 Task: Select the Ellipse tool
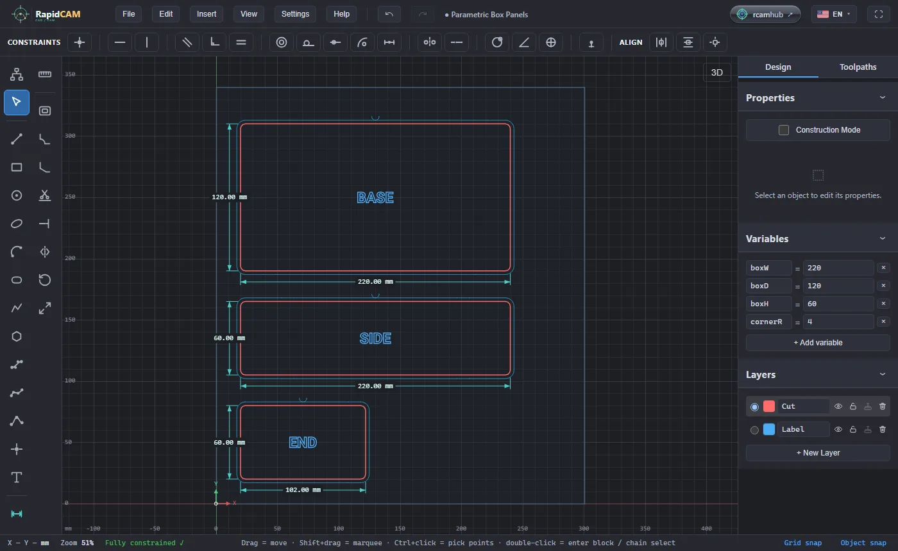(x=17, y=224)
